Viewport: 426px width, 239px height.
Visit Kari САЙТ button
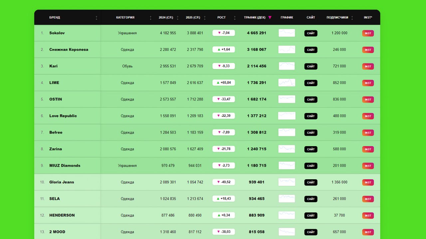tap(311, 66)
